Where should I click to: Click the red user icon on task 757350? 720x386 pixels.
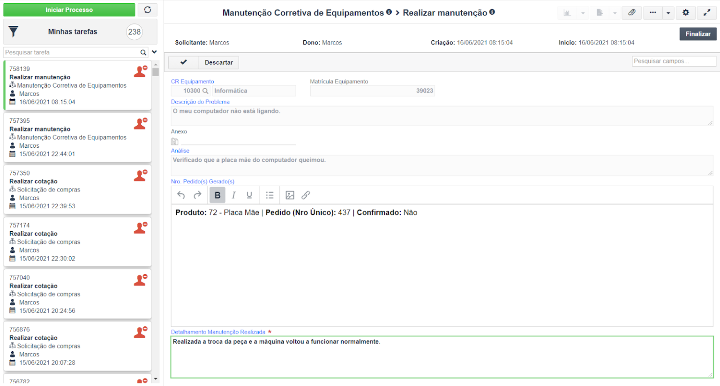141,175
